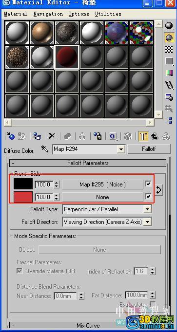
Task: Select the blue glass sphere sample slot
Action: (117, 32)
